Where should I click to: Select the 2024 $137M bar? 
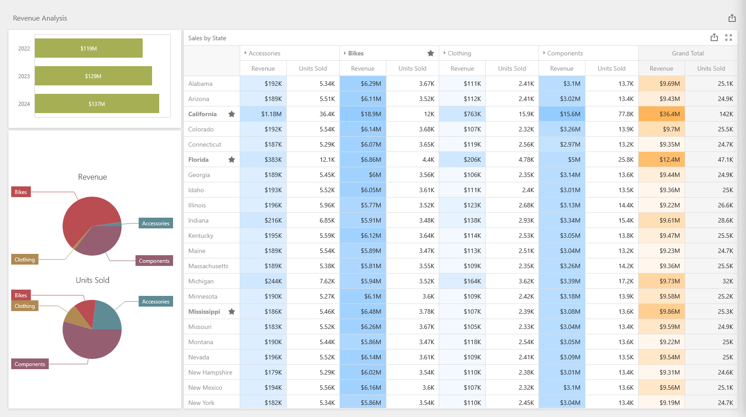pyautogui.click(x=97, y=104)
